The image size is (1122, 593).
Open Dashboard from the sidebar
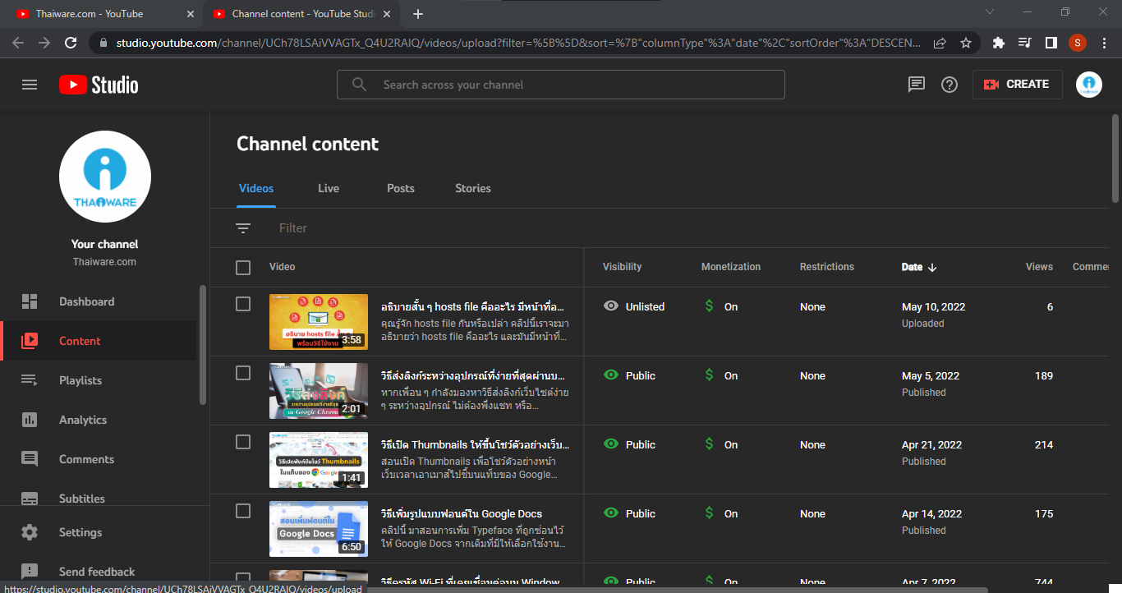point(86,301)
